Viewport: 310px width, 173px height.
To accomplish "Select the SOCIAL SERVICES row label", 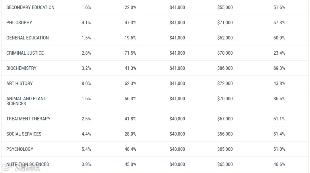I will click(24, 134).
